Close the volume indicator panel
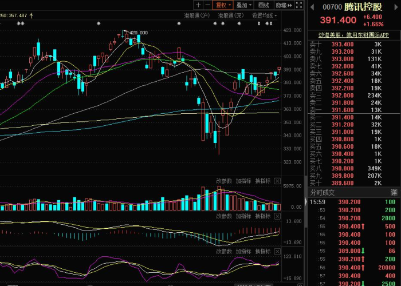Viewport: 401px width, 286px height. 277,181
